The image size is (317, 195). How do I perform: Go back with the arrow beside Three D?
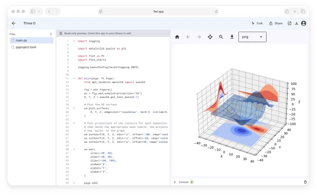pos(14,23)
